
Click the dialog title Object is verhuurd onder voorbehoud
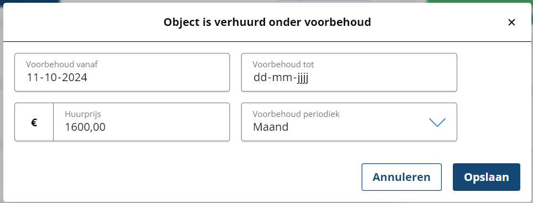point(267,23)
